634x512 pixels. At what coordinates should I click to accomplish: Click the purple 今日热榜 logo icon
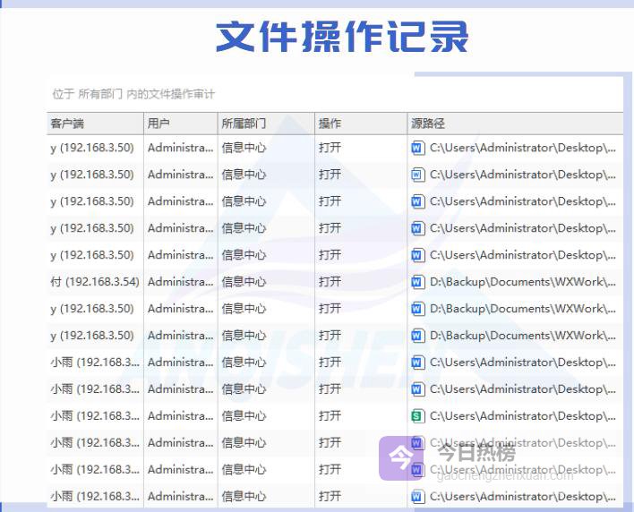[401, 458]
